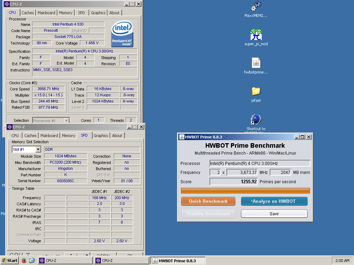Click the Code Name value Prescott

(51, 30)
